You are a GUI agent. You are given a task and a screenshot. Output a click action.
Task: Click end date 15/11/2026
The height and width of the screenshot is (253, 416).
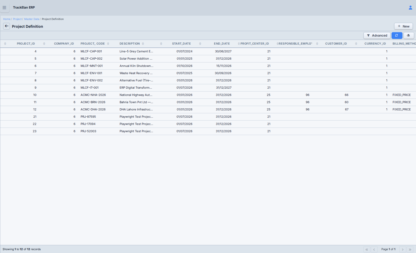tap(224, 66)
